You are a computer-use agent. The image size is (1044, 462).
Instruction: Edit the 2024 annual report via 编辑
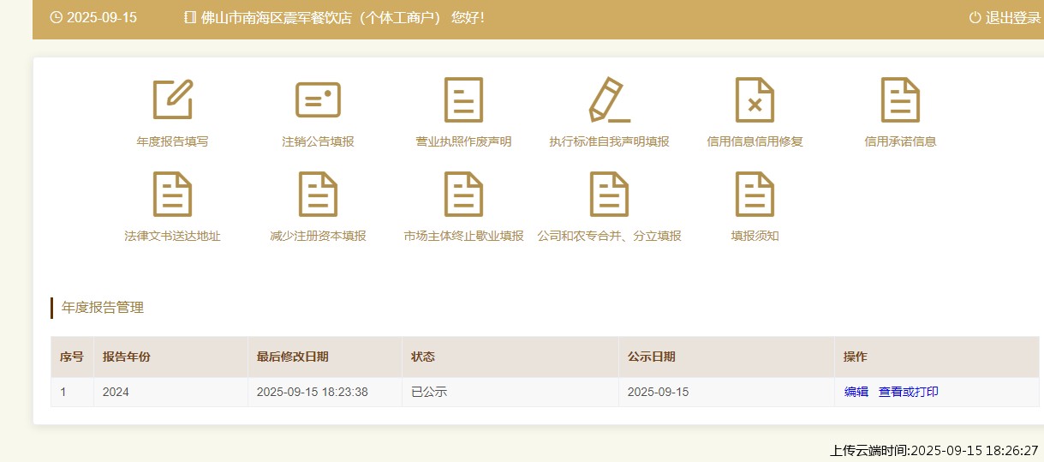click(856, 392)
